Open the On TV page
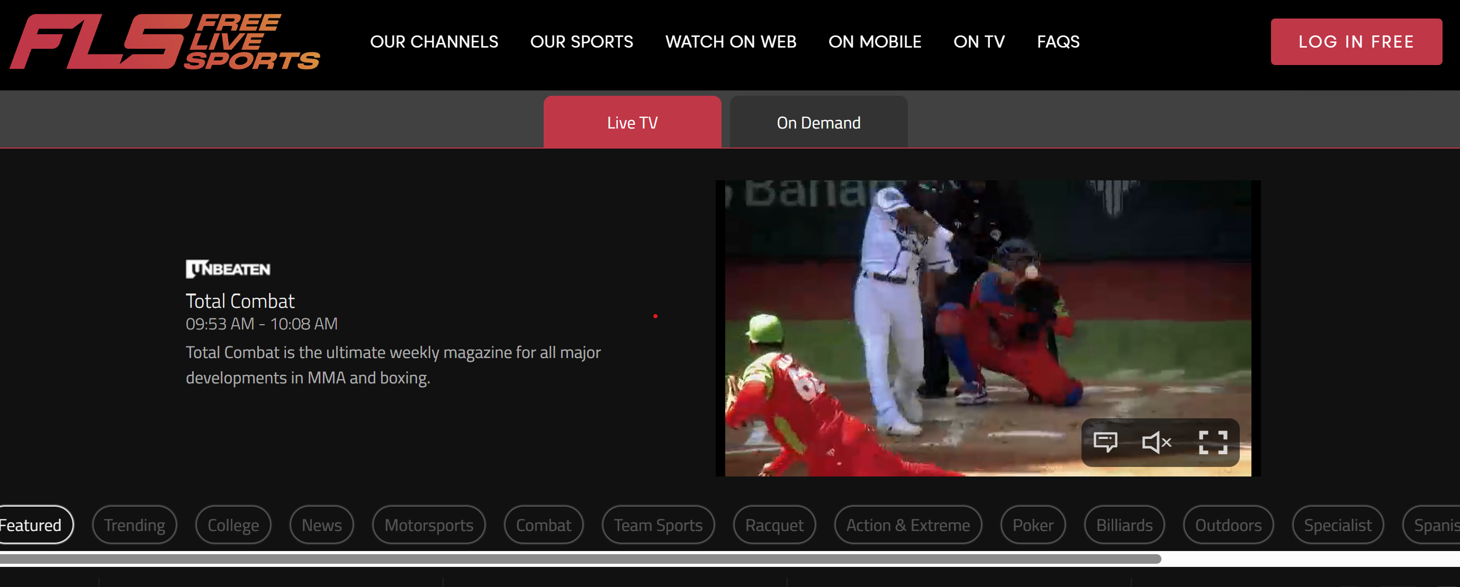The width and height of the screenshot is (1460, 587). [x=978, y=42]
